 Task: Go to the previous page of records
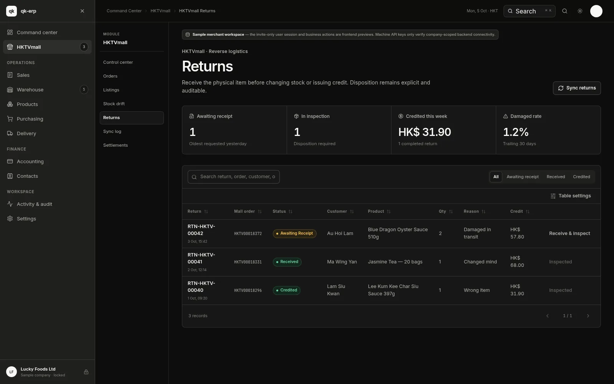548,316
